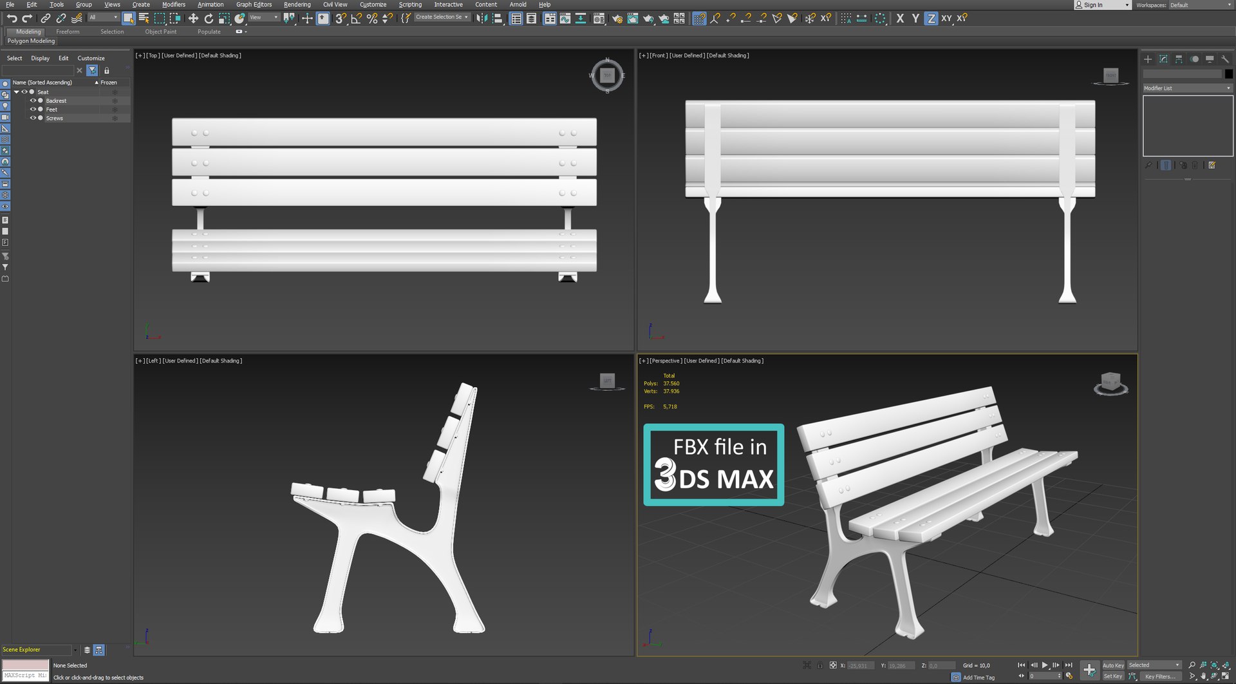Screen dimensions: 1236x684
Task: Click the Perspective viewport ViewCube
Action: pos(1110,383)
